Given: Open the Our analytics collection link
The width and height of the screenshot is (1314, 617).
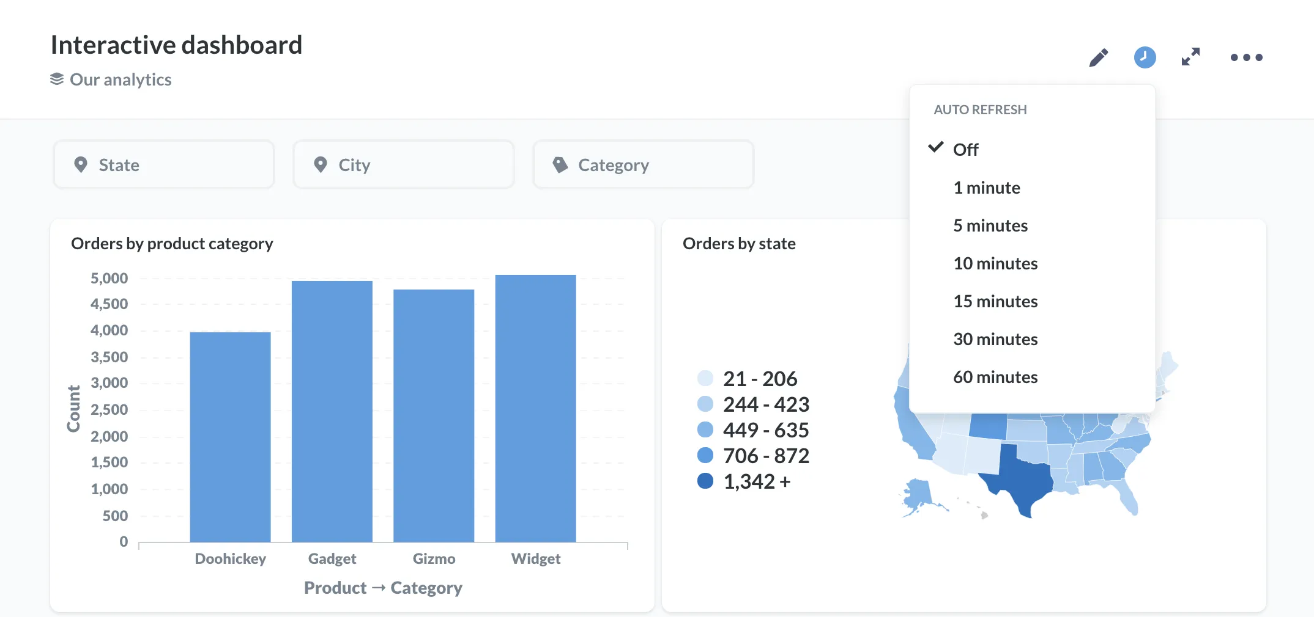Looking at the screenshot, I should [121, 79].
